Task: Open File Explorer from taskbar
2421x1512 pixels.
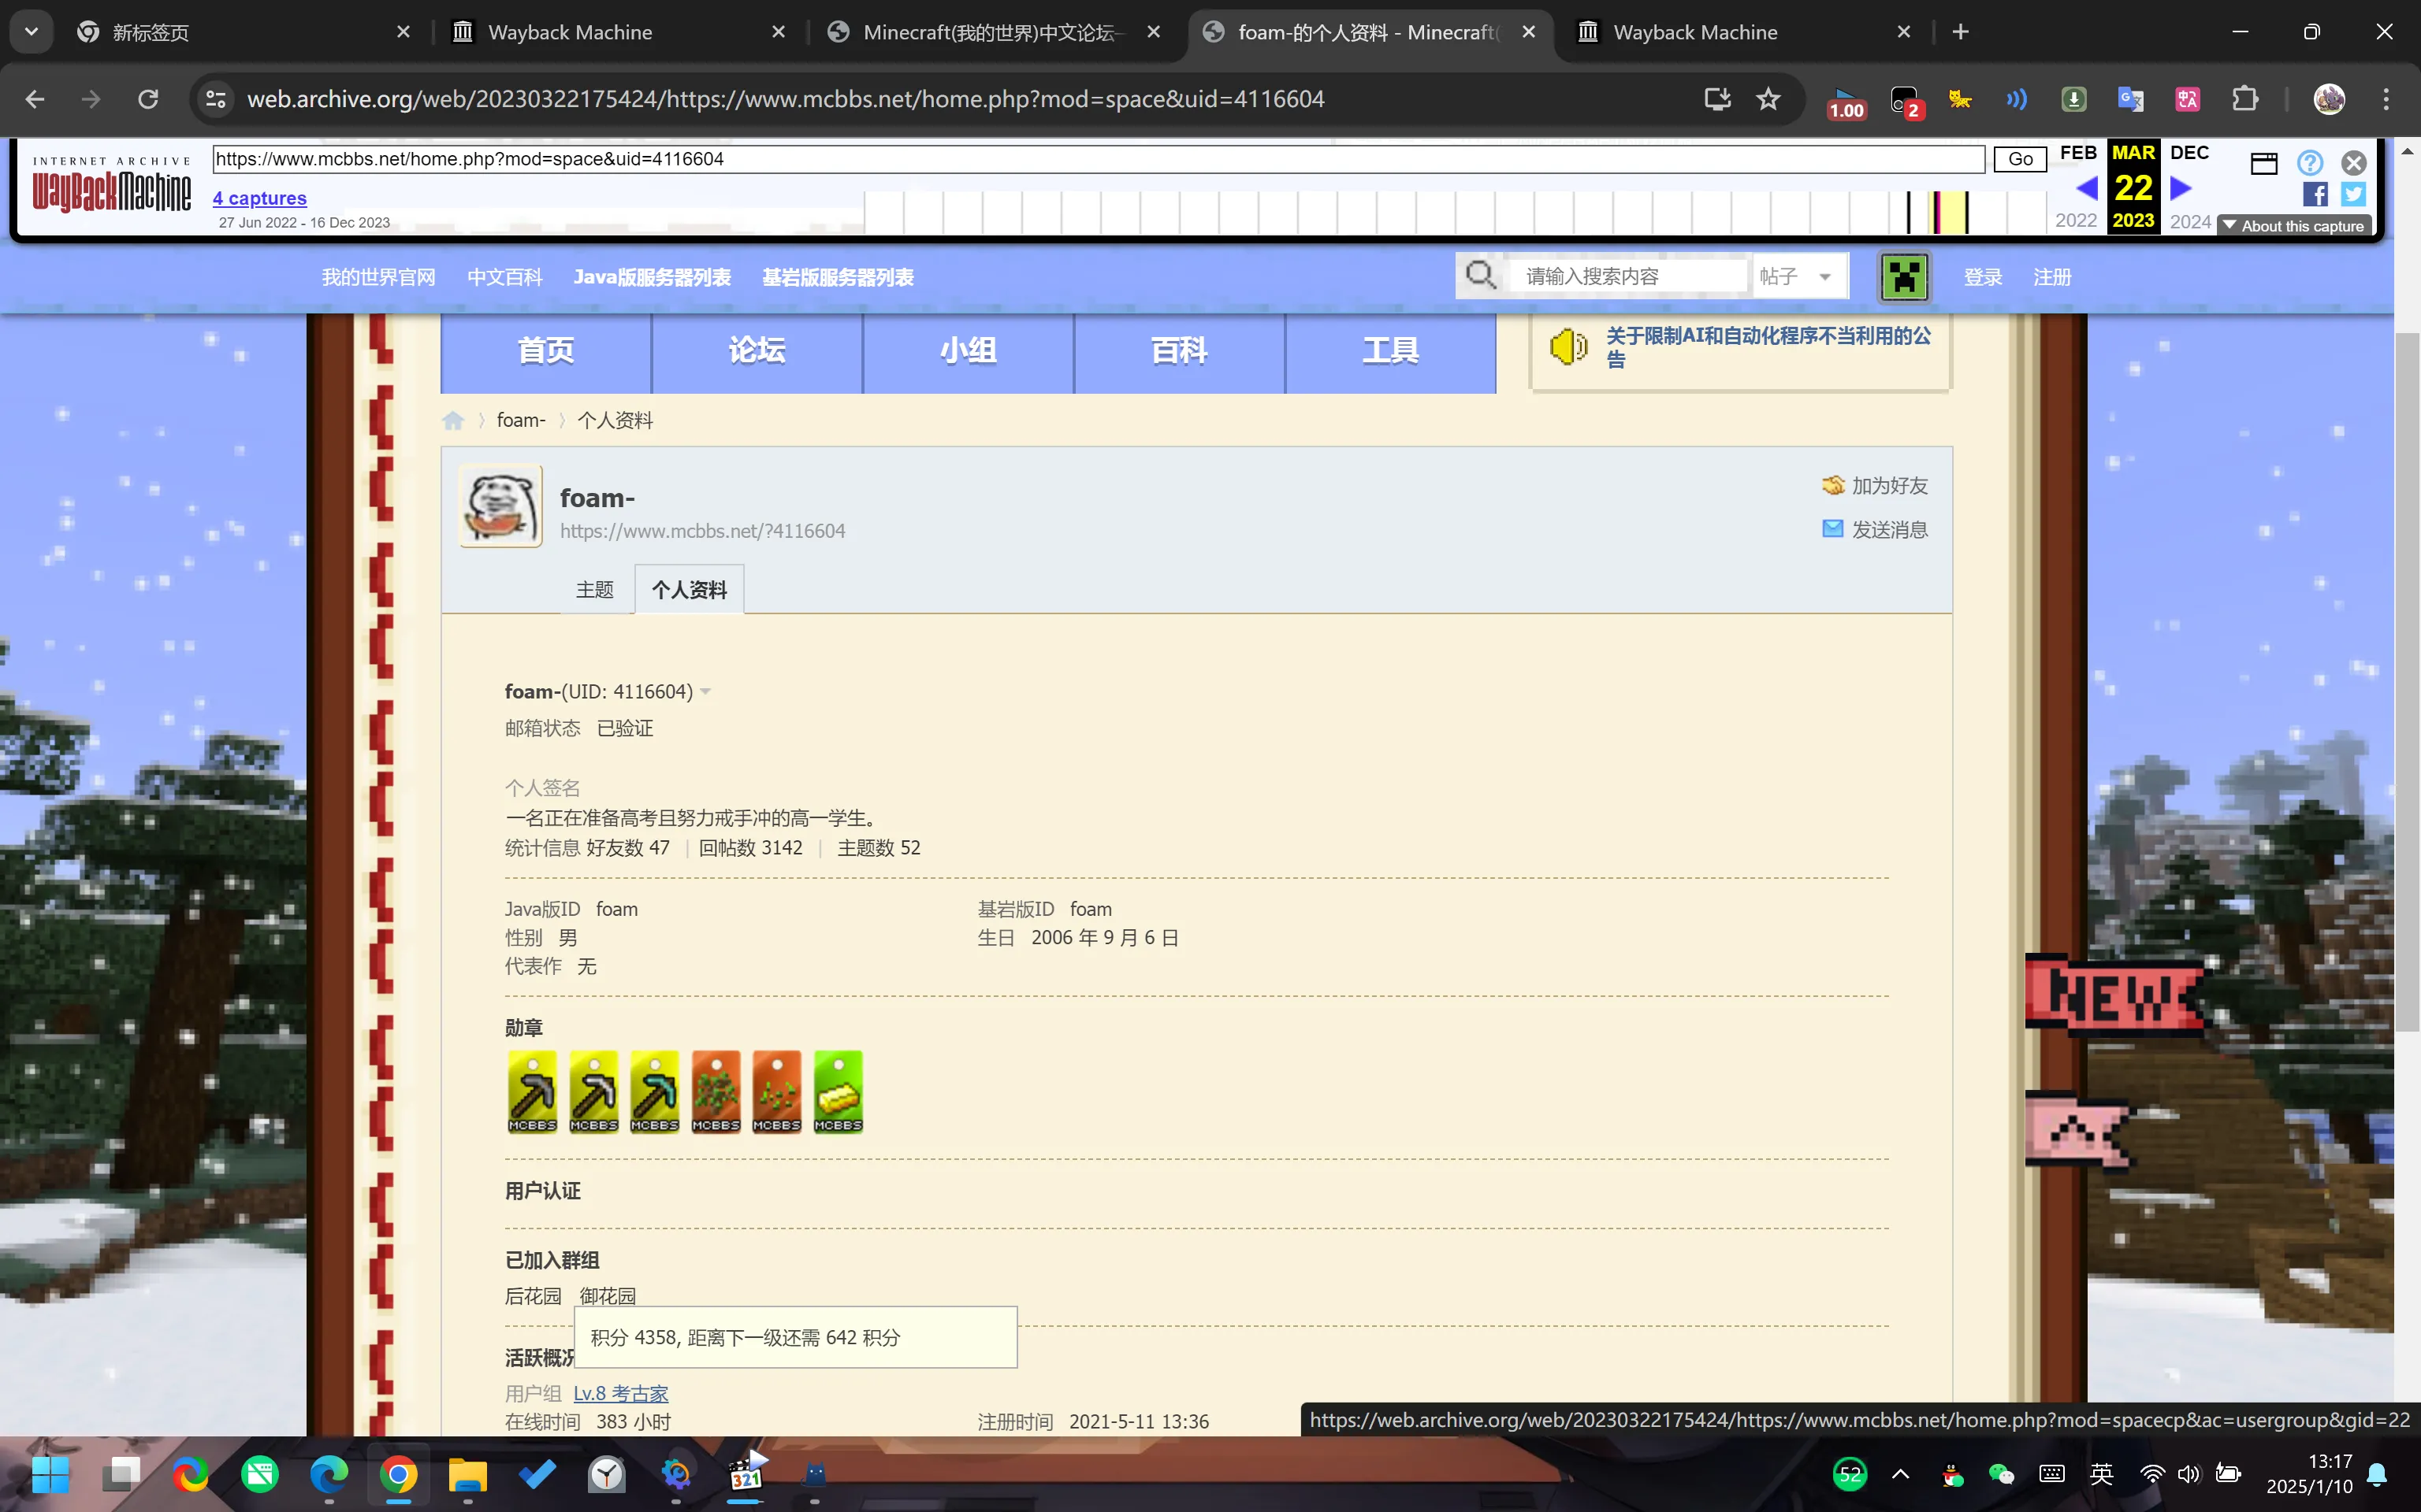Action: 467,1474
